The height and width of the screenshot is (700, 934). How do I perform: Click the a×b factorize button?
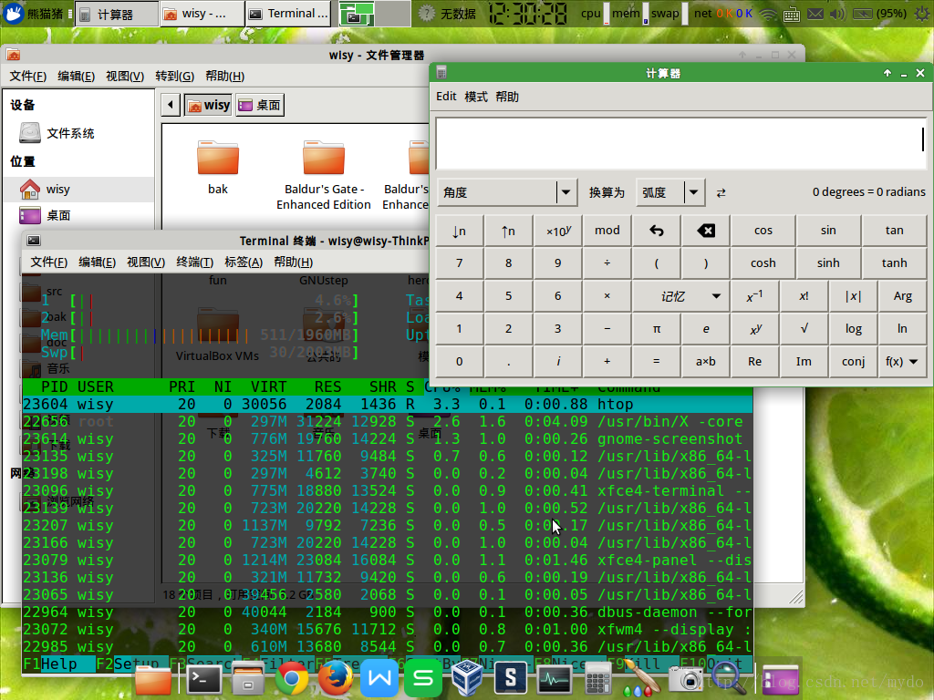(706, 361)
